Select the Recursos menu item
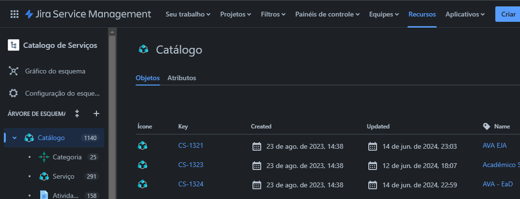This screenshot has height=199, width=520. (422, 14)
